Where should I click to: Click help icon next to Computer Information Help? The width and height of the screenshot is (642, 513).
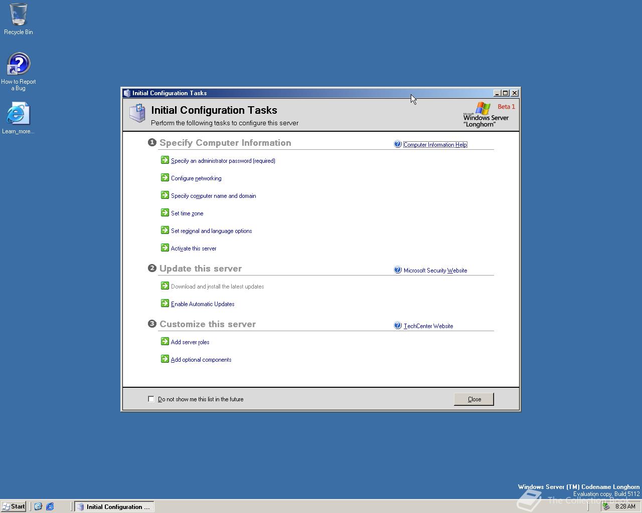pyautogui.click(x=398, y=144)
